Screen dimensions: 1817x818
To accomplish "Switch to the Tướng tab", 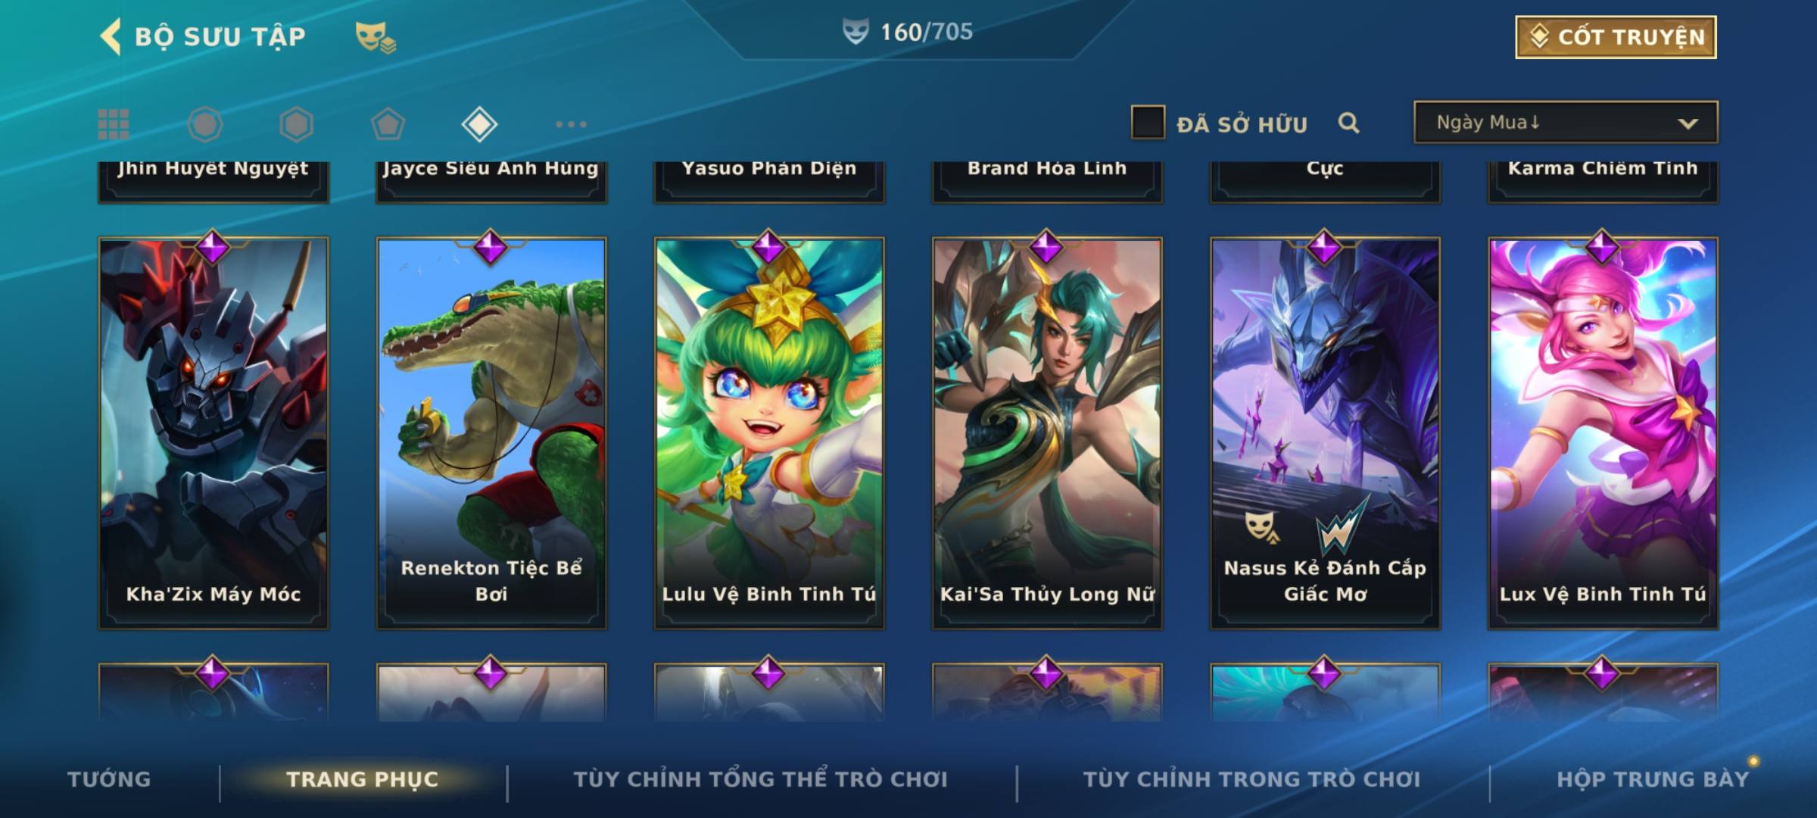I will pos(109,779).
